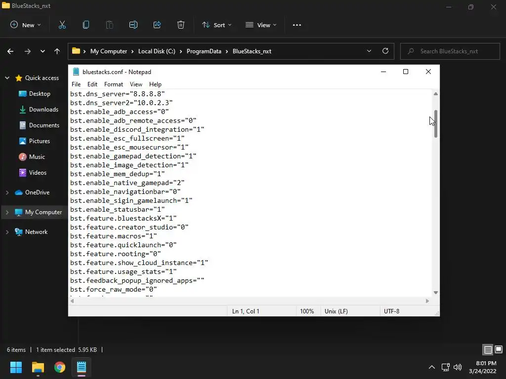Open the network status tray icon
Viewport: 506px width, 379px height.
[446, 367]
